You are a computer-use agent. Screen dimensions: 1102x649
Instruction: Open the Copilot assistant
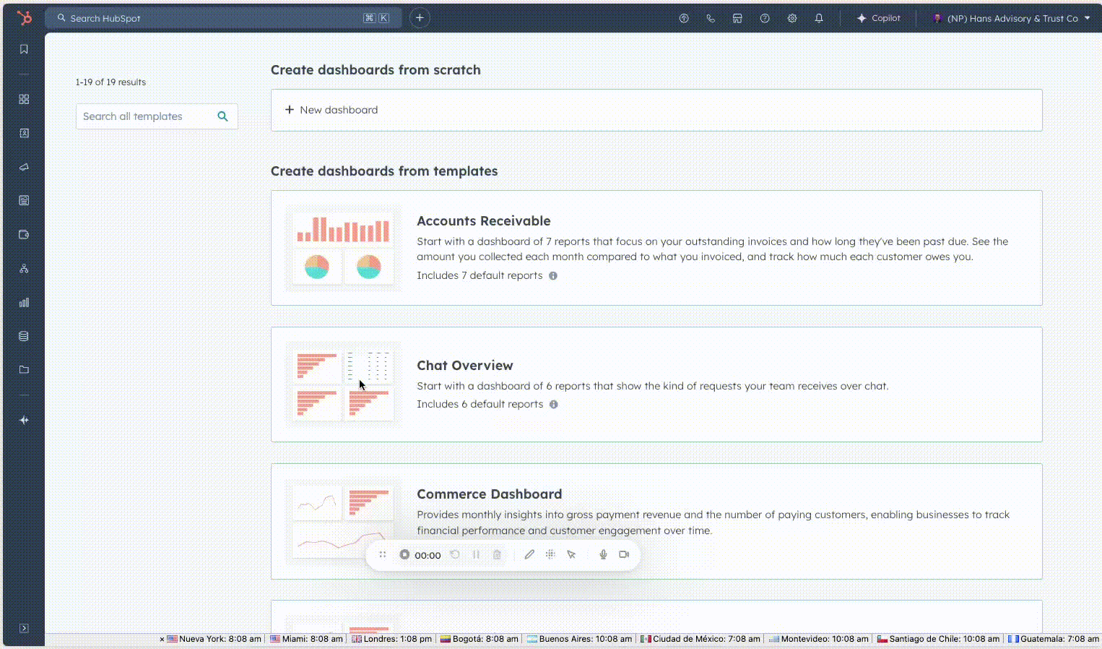(x=878, y=18)
